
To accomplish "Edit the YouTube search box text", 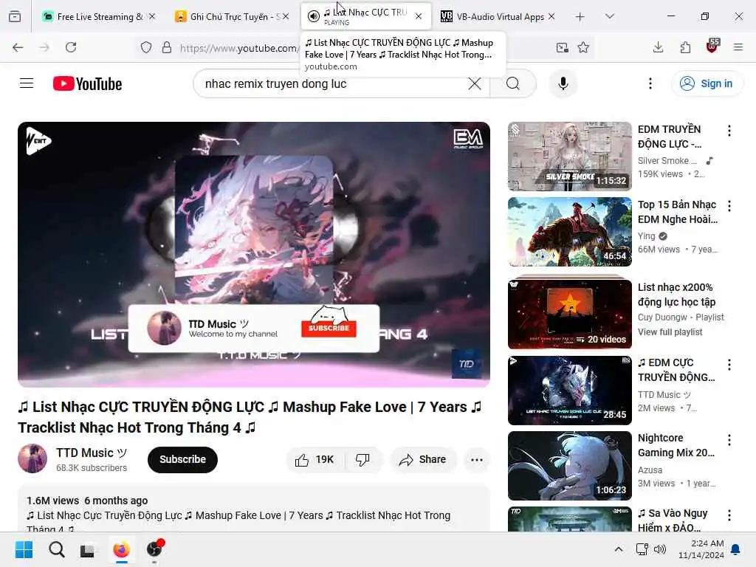I will [333, 83].
